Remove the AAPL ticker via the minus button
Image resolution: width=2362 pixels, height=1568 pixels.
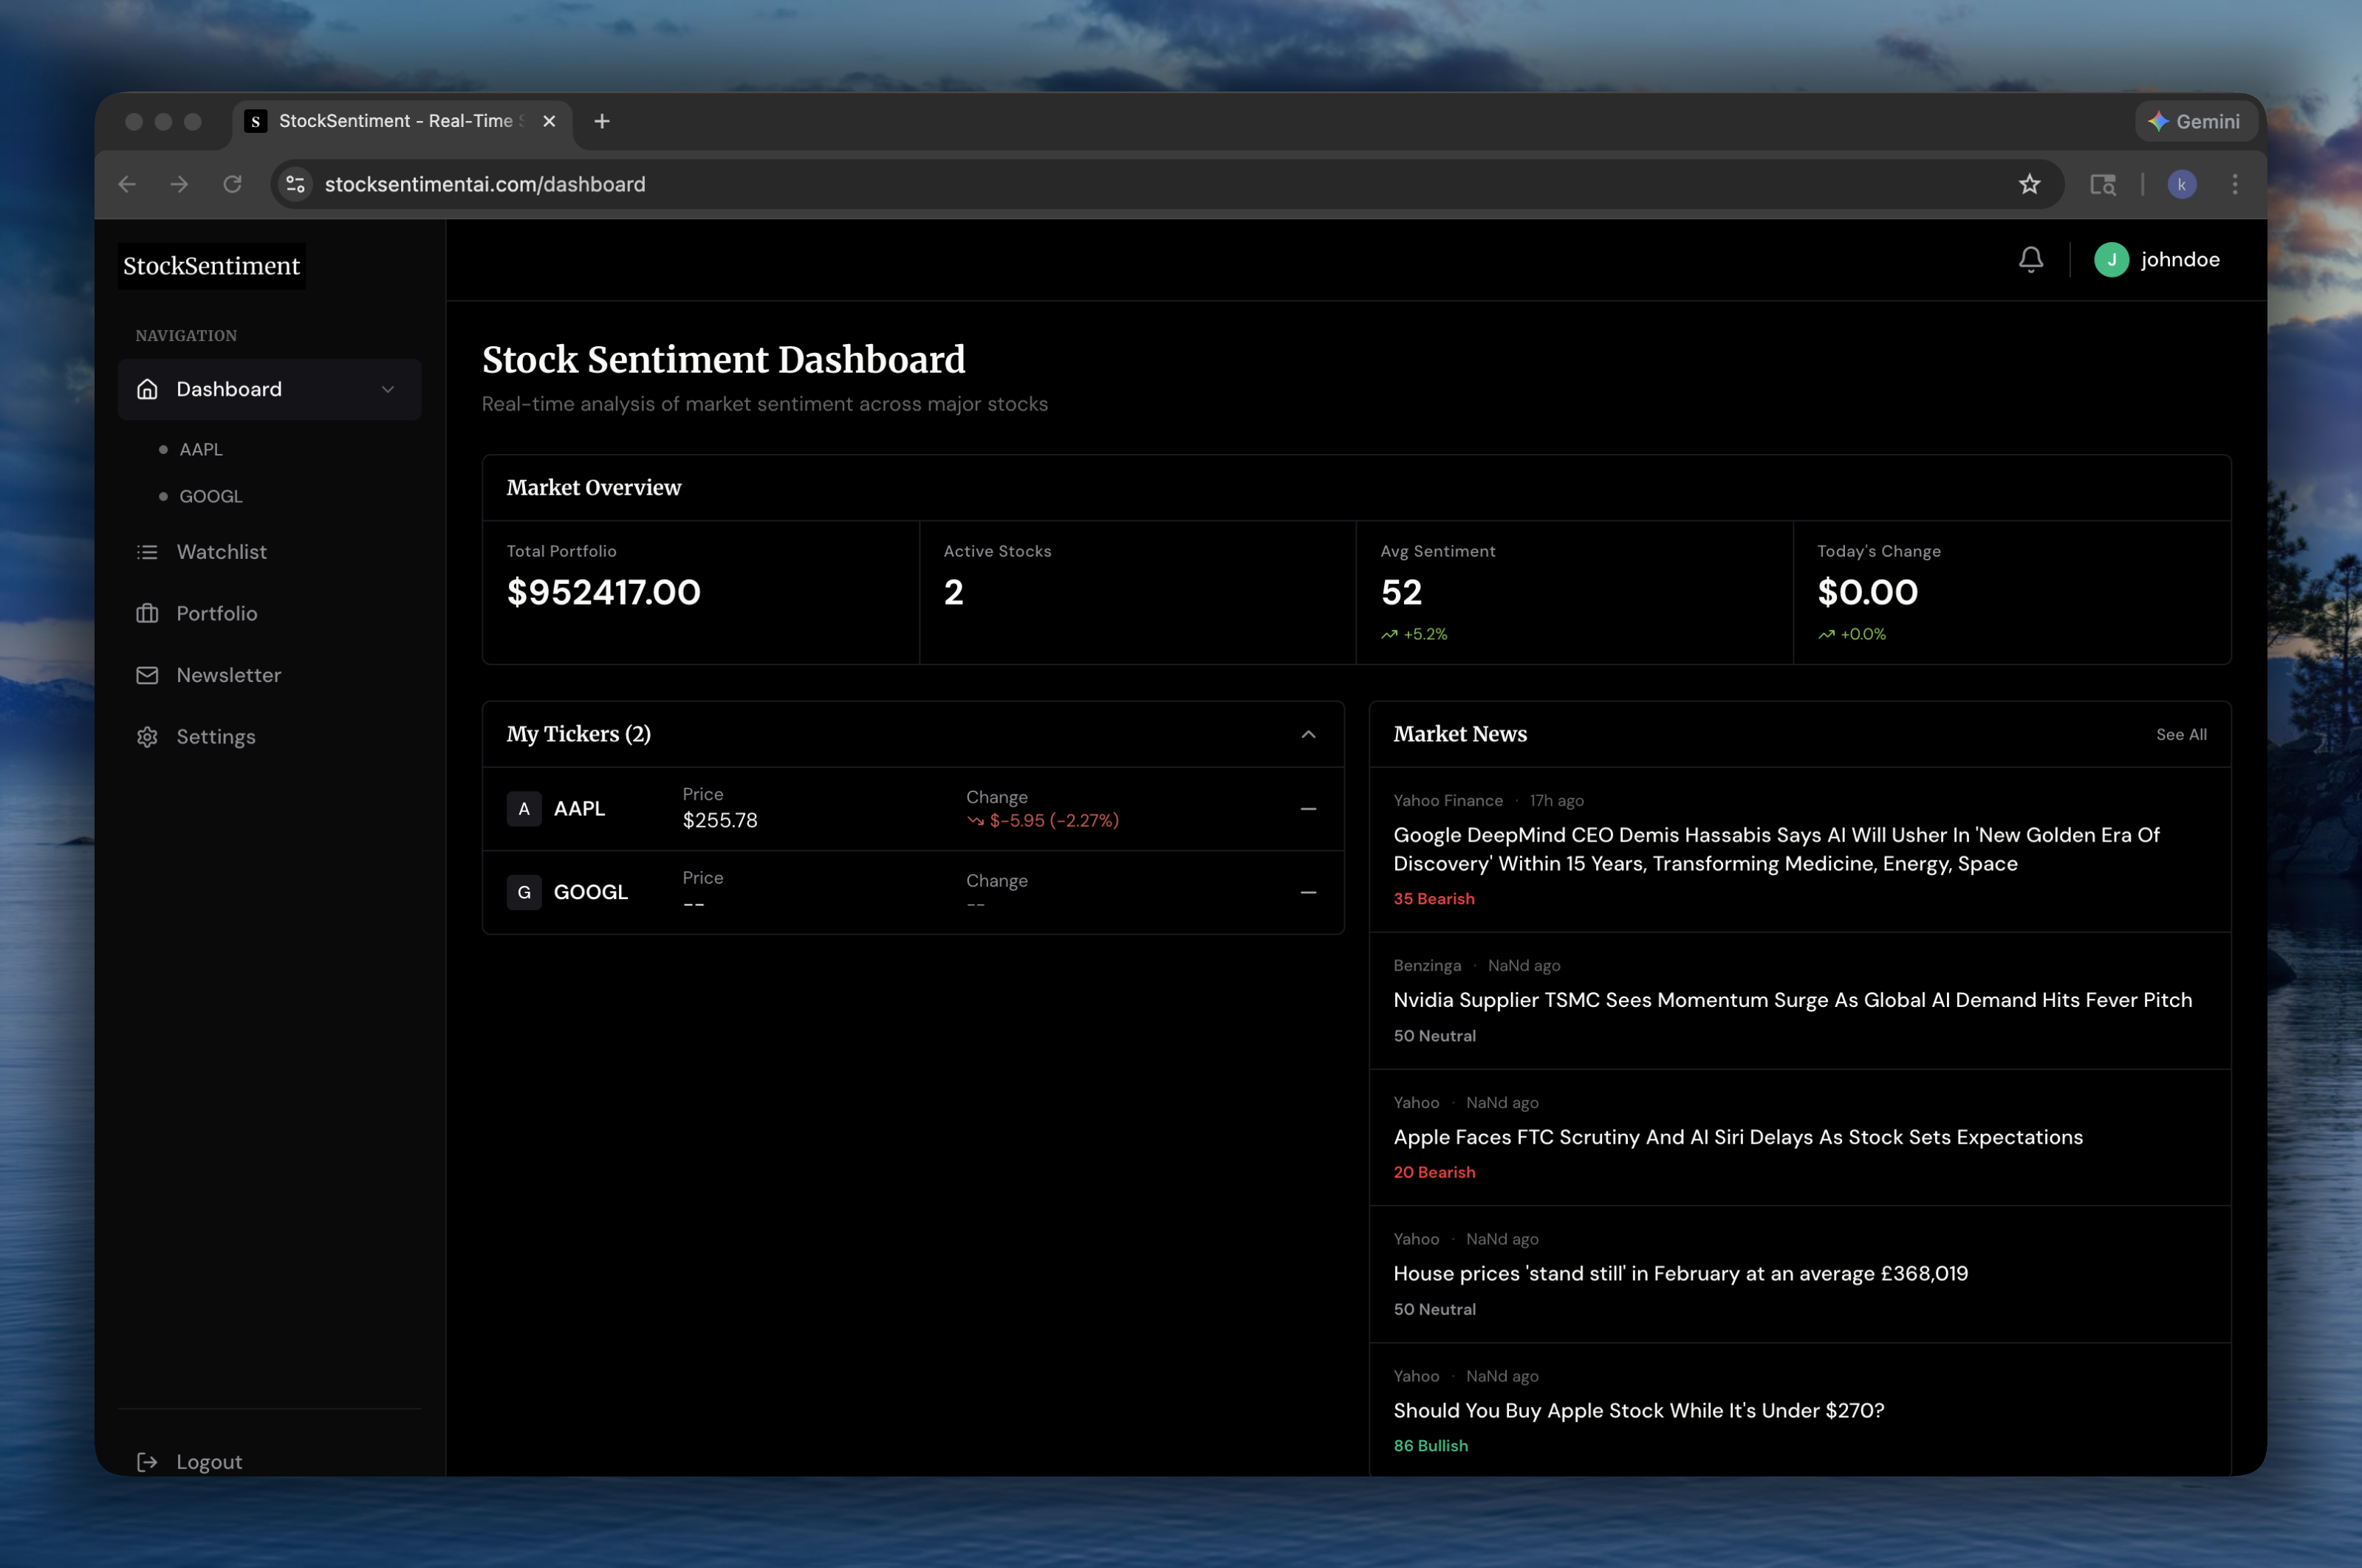[1307, 808]
